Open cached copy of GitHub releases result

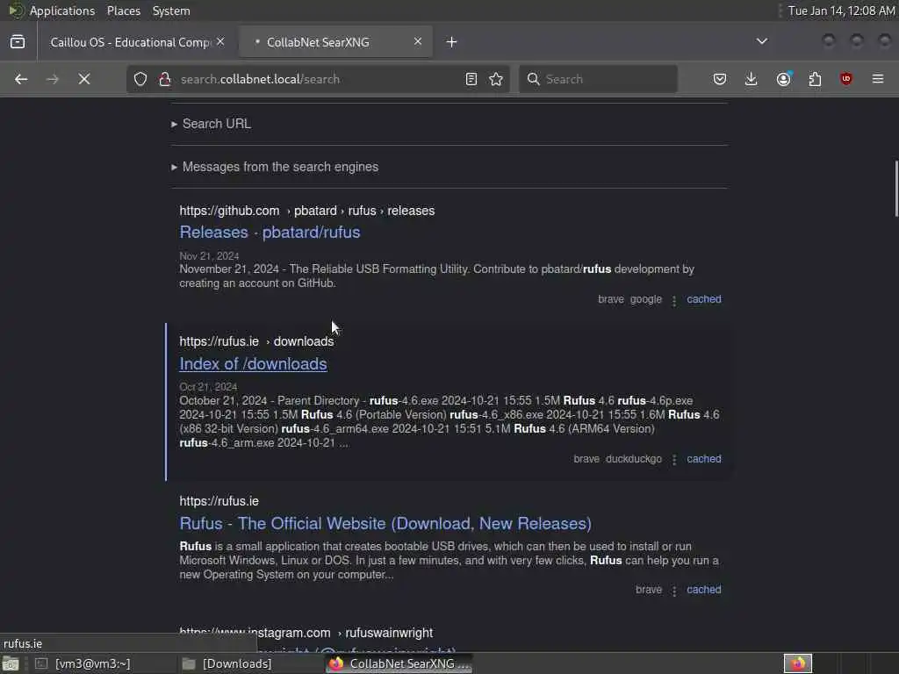pos(704,299)
